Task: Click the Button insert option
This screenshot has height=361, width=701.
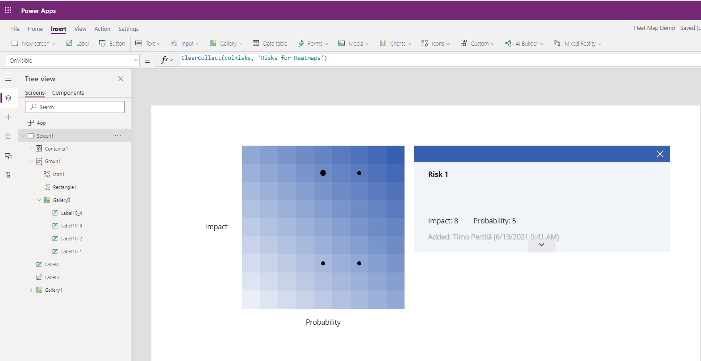Action: pyautogui.click(x=112, y=43)
